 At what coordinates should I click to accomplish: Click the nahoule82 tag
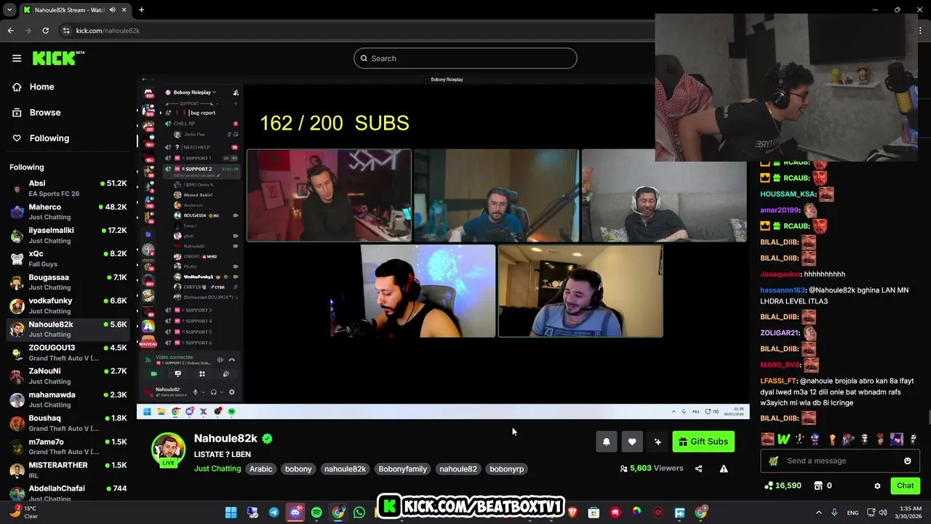[458, 469]
